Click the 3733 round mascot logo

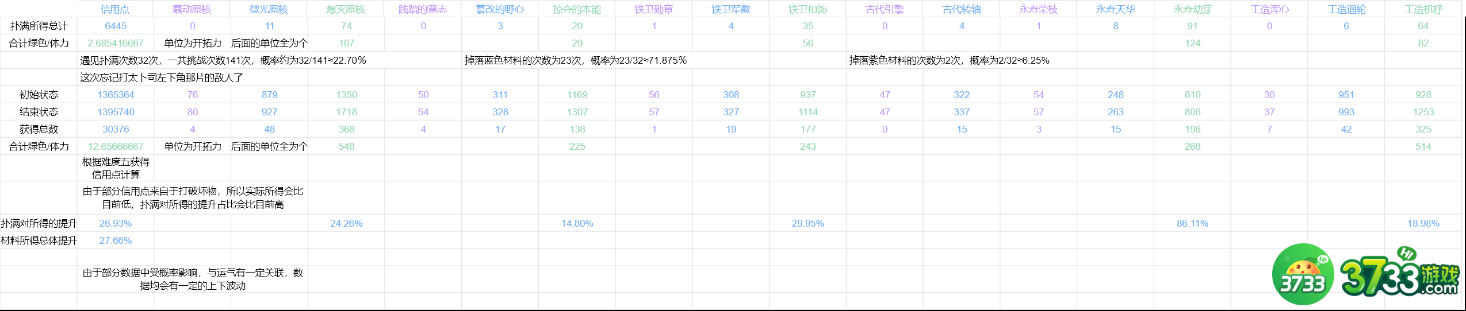(x=1303, y=274)
